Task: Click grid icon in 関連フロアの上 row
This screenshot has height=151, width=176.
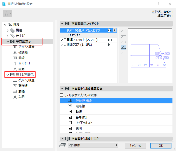Action: pyautogui.click(x=110, y=40)
